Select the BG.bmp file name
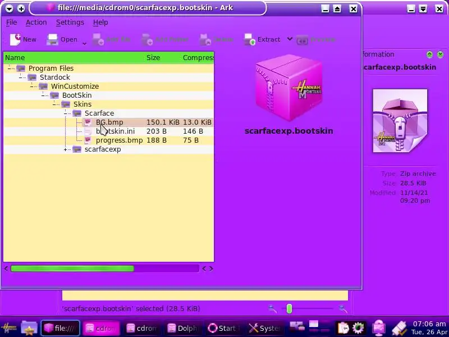Screen dimensions: 449x337 coord(109,122)
